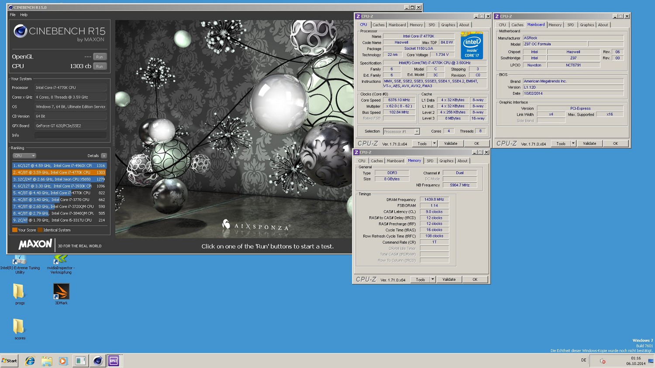The height and width of the screenshot is (368, 655).
Task: Select ranking row i7-4960X score 1316
Action: (x=59, y=166)
